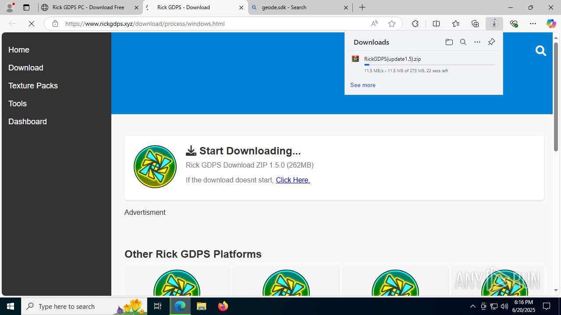Close the Rick GDPS PC tab
The width and height of the screenshot is (561, 315).
[x=136, y=7]
